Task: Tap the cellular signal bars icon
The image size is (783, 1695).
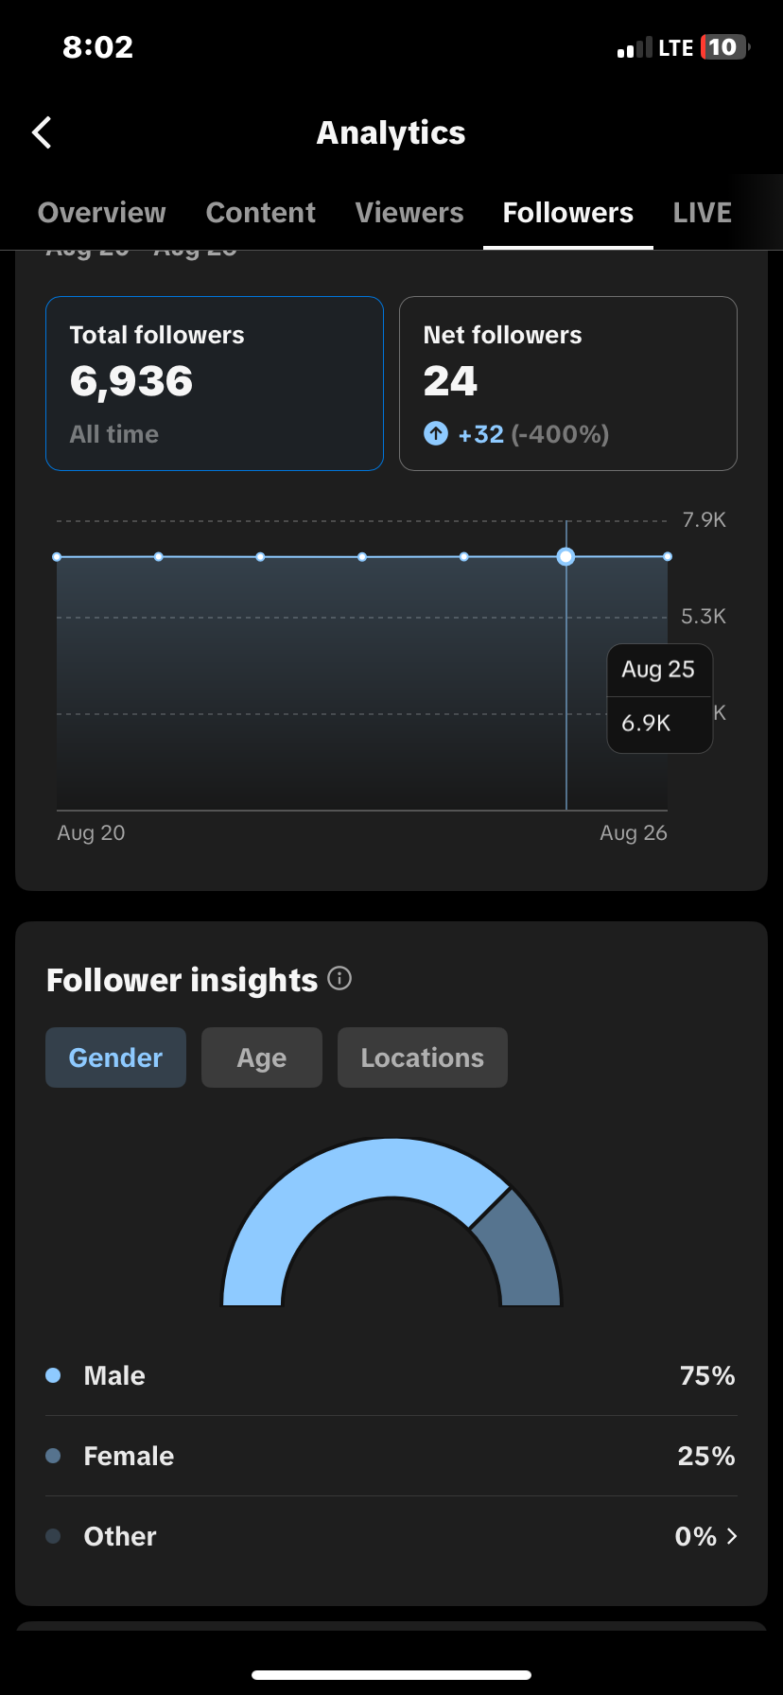Action: [635, 48]
